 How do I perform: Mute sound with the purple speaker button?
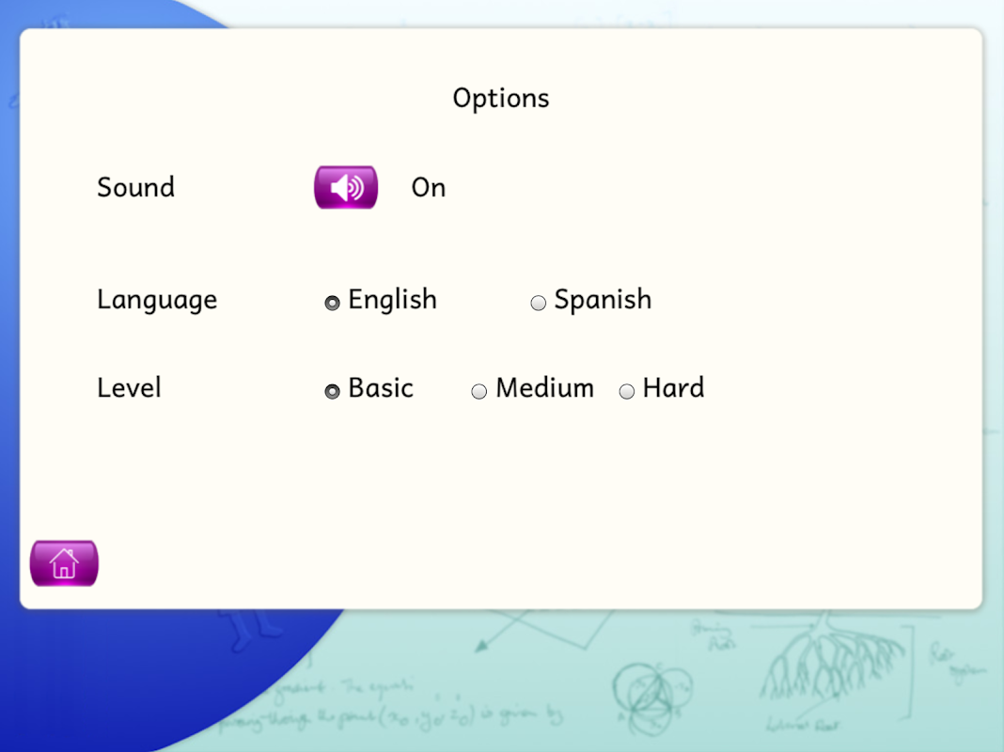click(345, 187)
